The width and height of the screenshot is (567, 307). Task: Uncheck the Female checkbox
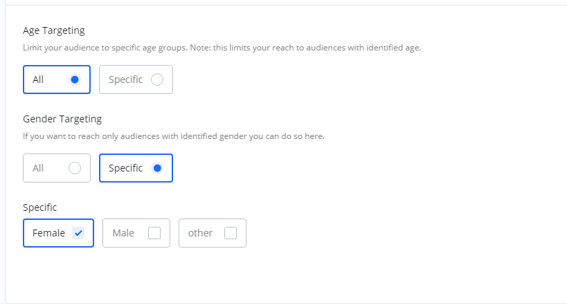(x=78, y=233)
